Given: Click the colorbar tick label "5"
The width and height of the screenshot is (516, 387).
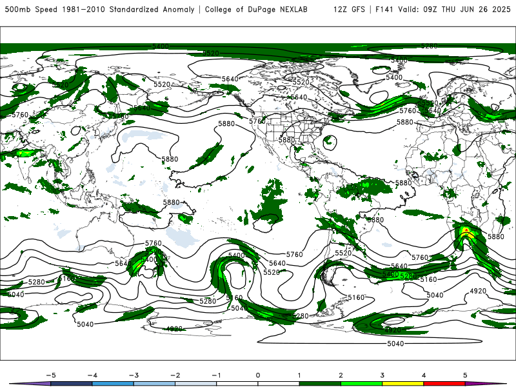Looking at the screenshot, I should (x=465, y=375).
